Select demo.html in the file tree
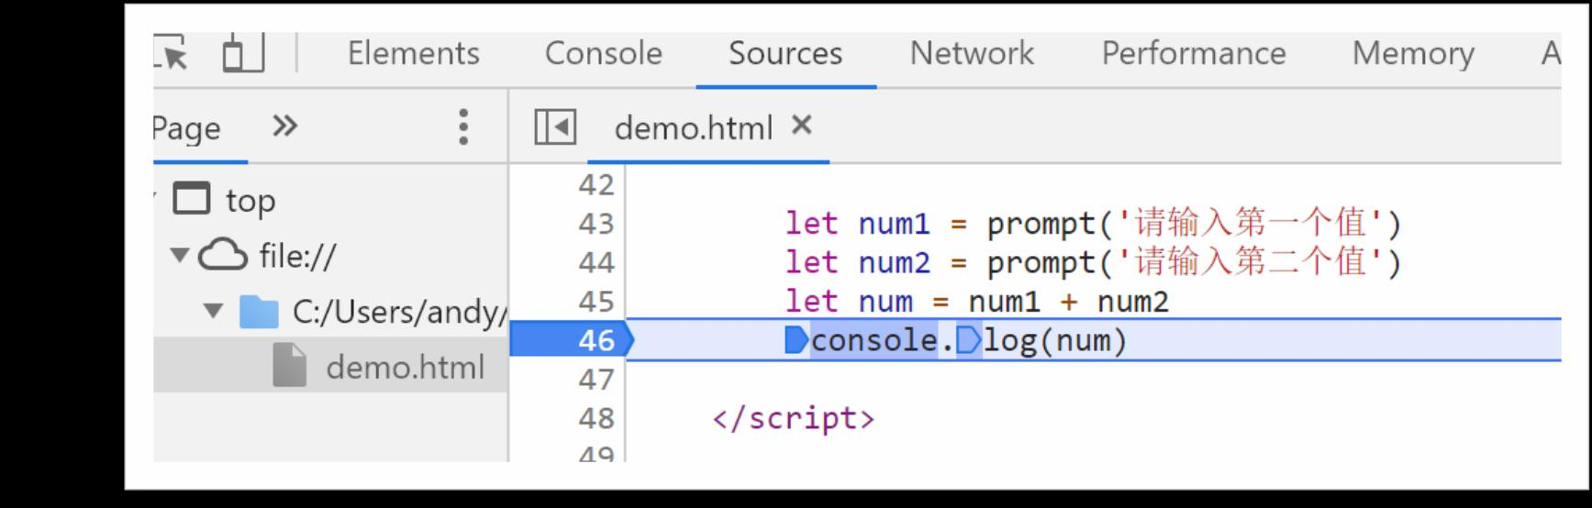The height and width of the screenshot is (508, 1592). (x=405, y=368)
